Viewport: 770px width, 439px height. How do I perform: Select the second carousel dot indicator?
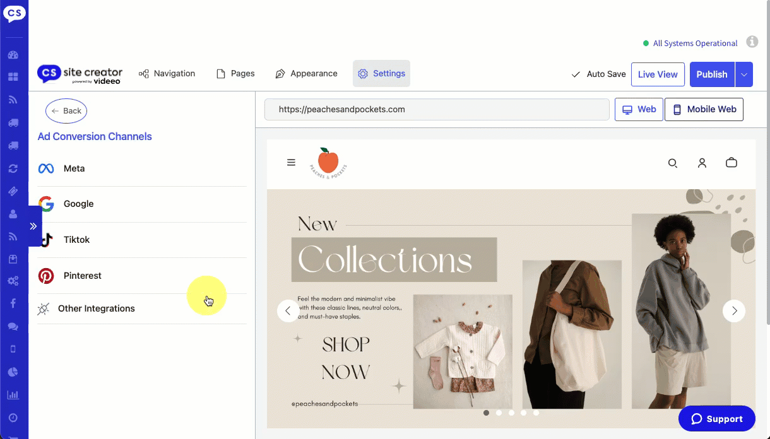(x=499, y=413)
